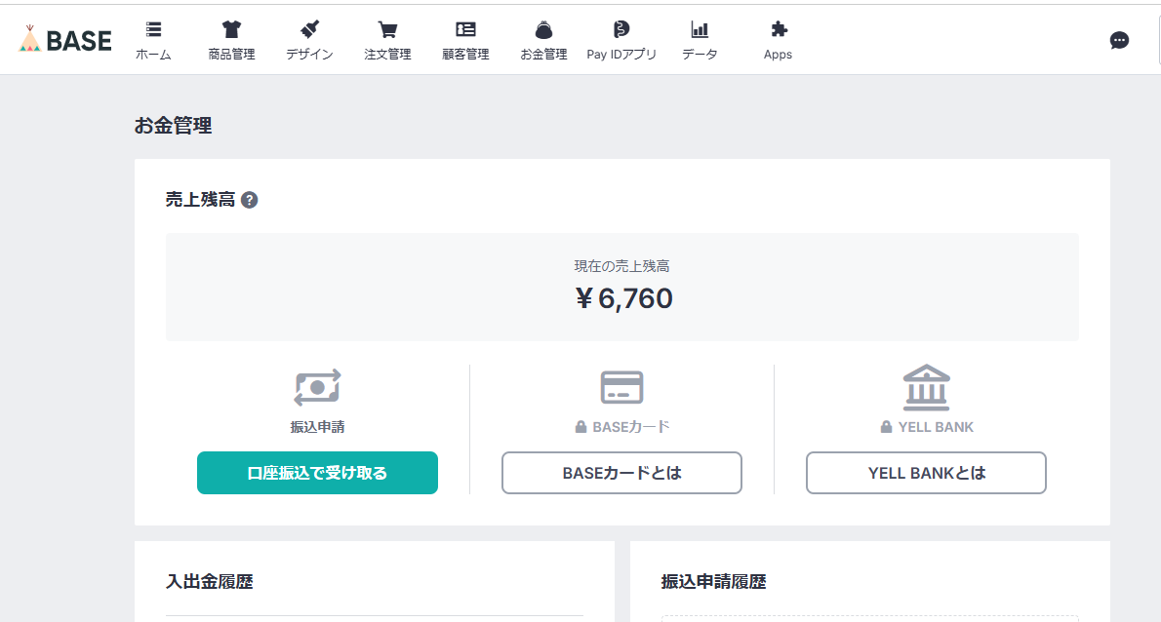Open 注文管理 shopping cart icon

pos(387,29)
